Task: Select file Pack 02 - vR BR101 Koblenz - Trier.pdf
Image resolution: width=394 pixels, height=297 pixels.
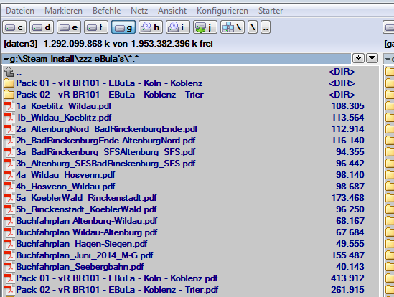Action: click(x=118, y=290)
